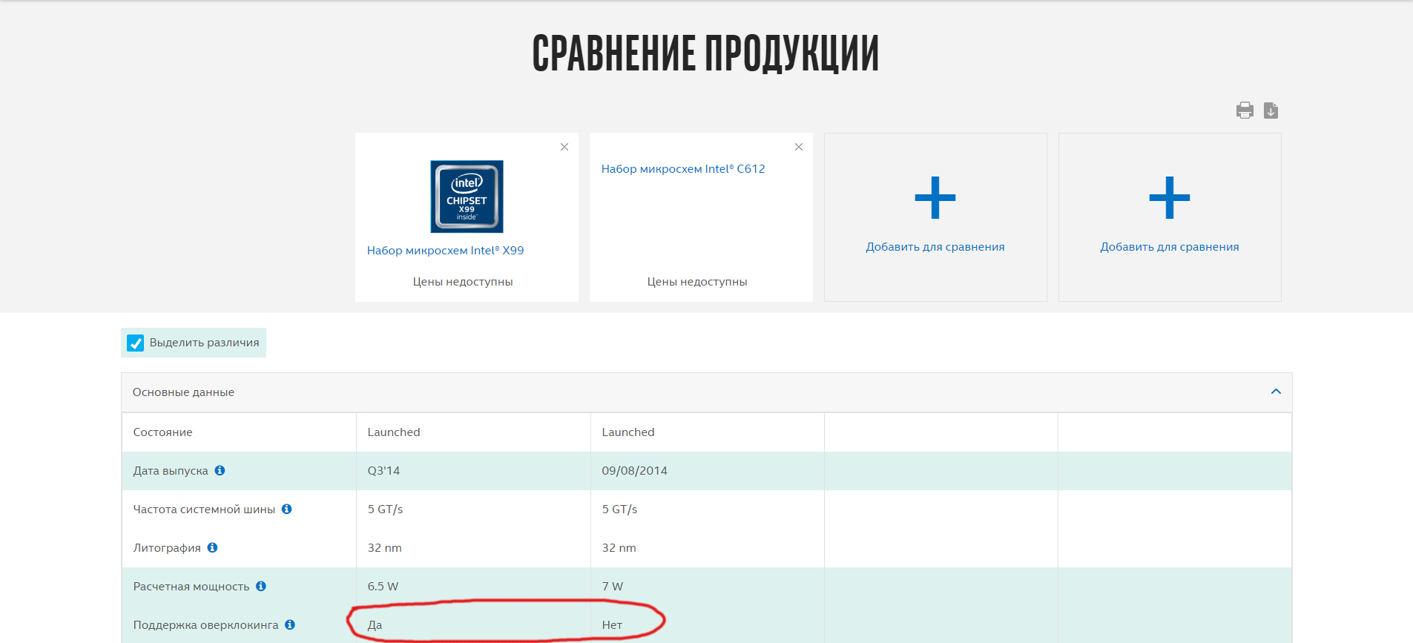Click the print icon
This screenshot has width=1413, height=643.
point(1245,111)
